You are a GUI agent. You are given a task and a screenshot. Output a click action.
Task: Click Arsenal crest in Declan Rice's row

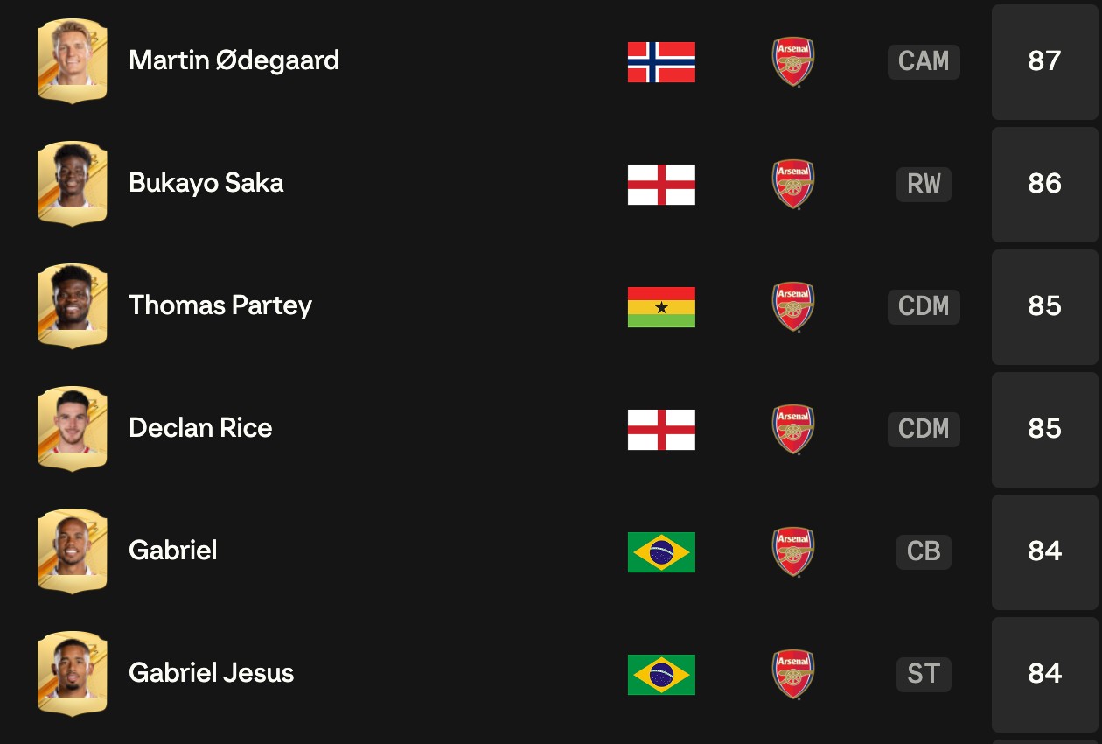793,429
